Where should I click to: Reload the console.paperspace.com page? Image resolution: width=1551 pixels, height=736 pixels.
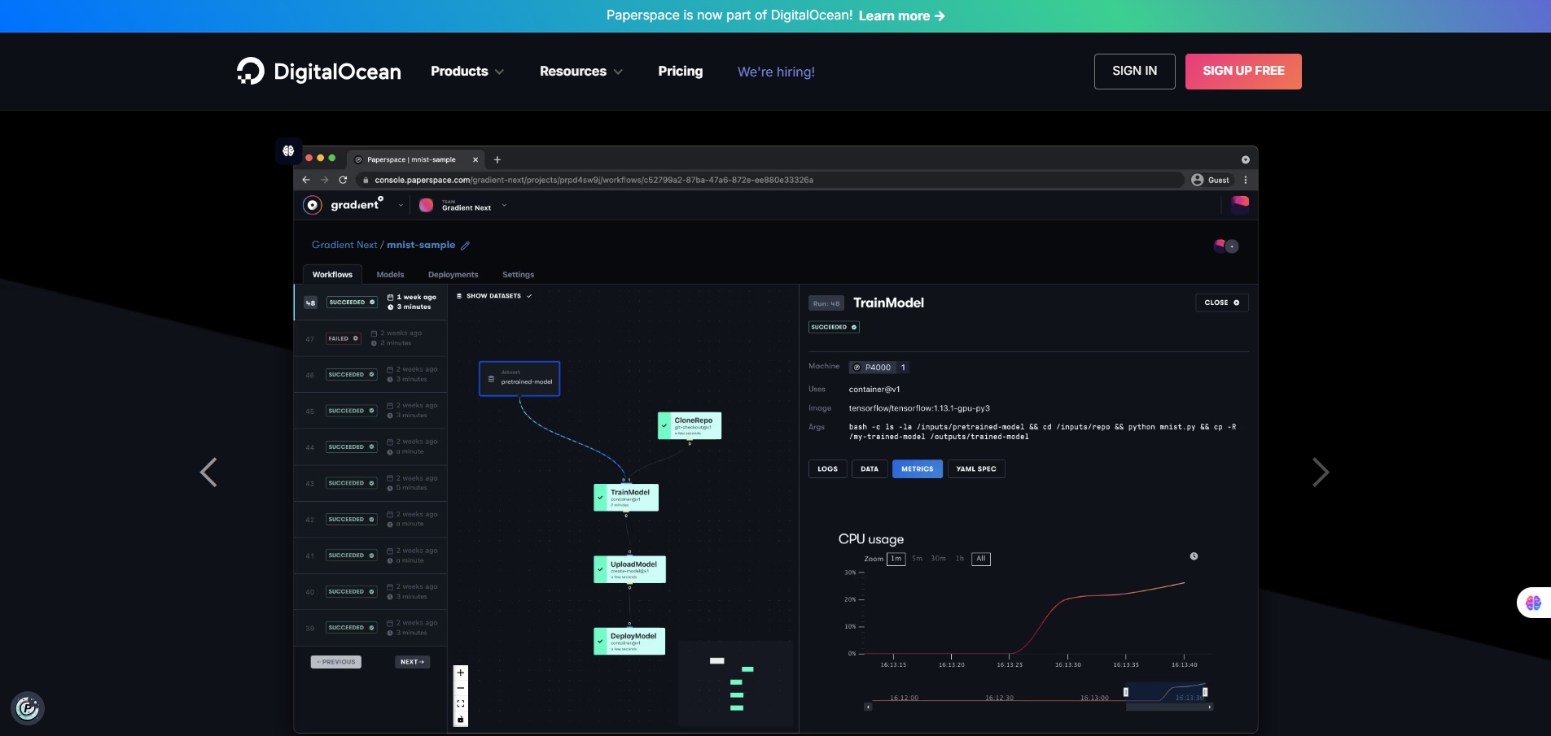343,180
